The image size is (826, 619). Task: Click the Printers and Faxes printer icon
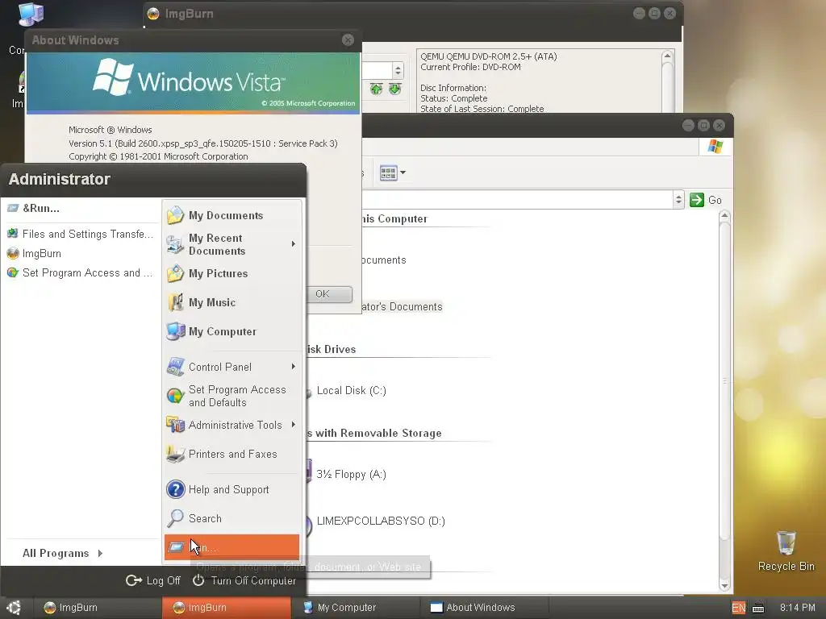tap(175, 454)
